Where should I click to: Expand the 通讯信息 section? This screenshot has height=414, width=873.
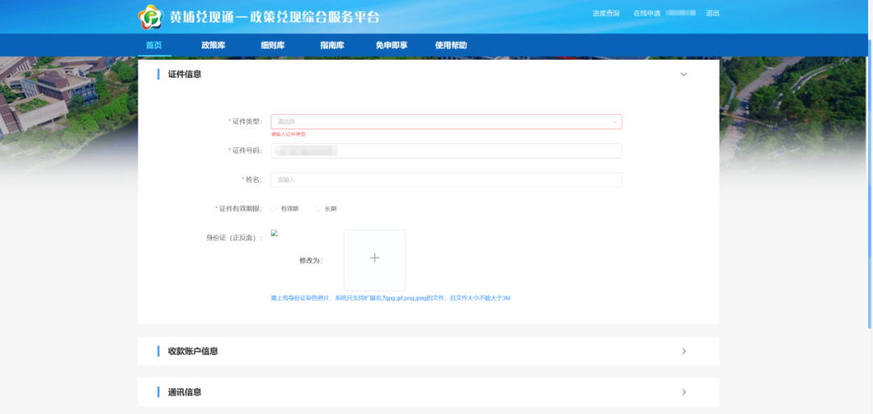pos(684,391)
